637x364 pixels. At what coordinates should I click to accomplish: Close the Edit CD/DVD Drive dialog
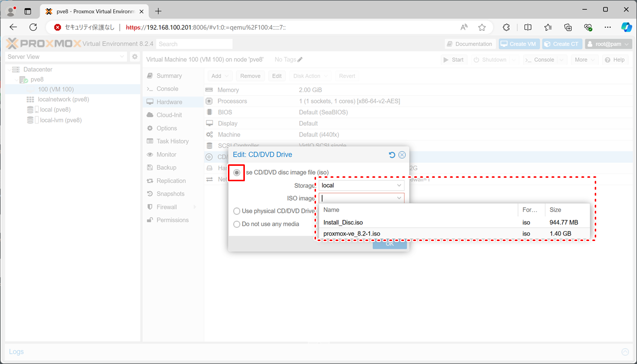coord(402,155)
